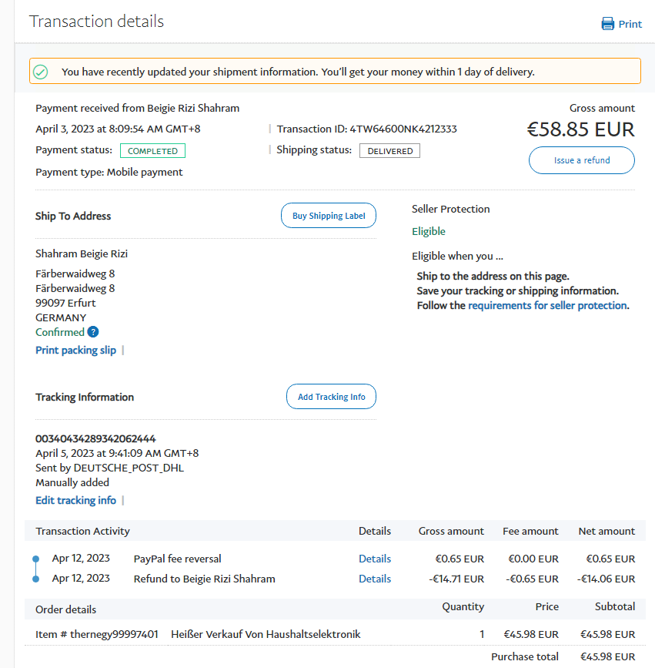Click the printer icon

pos(608,24)
